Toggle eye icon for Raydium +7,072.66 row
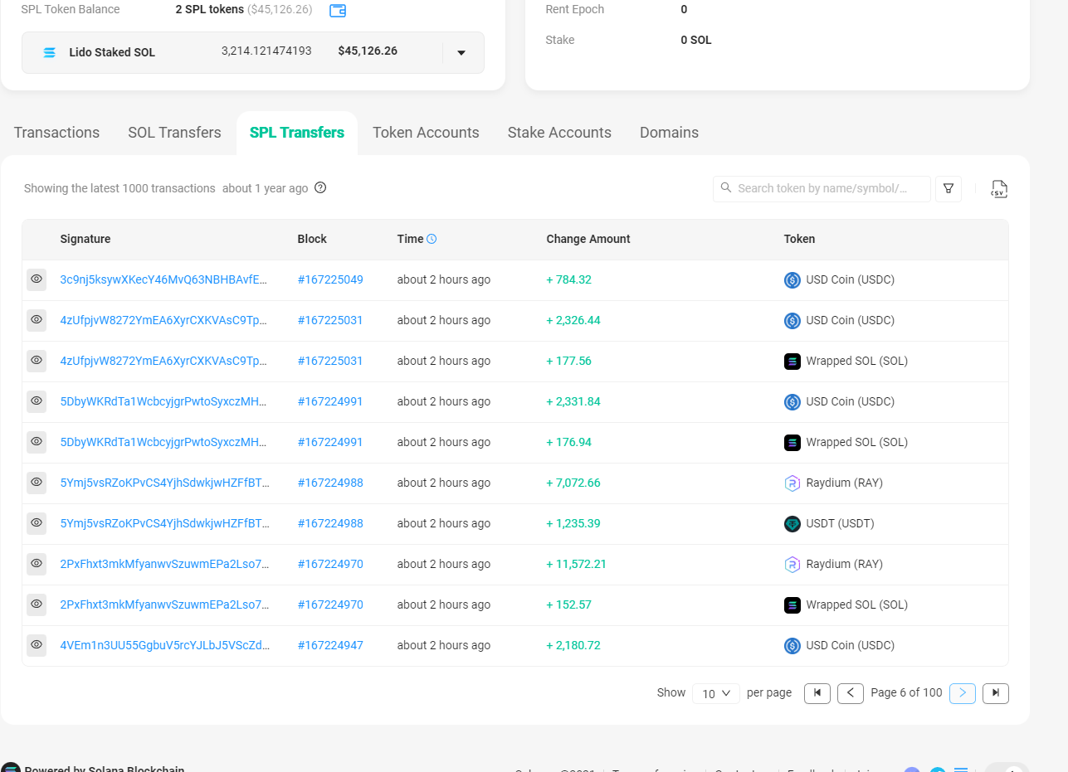The width and height of the screenshot is (1068, 772). (x=37, y=483)
